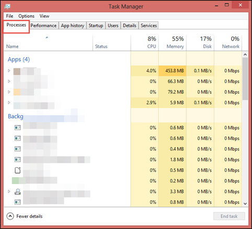Screen dimensions: 252x229
Task: Open the View menu
Action: (x=44, y=16)
